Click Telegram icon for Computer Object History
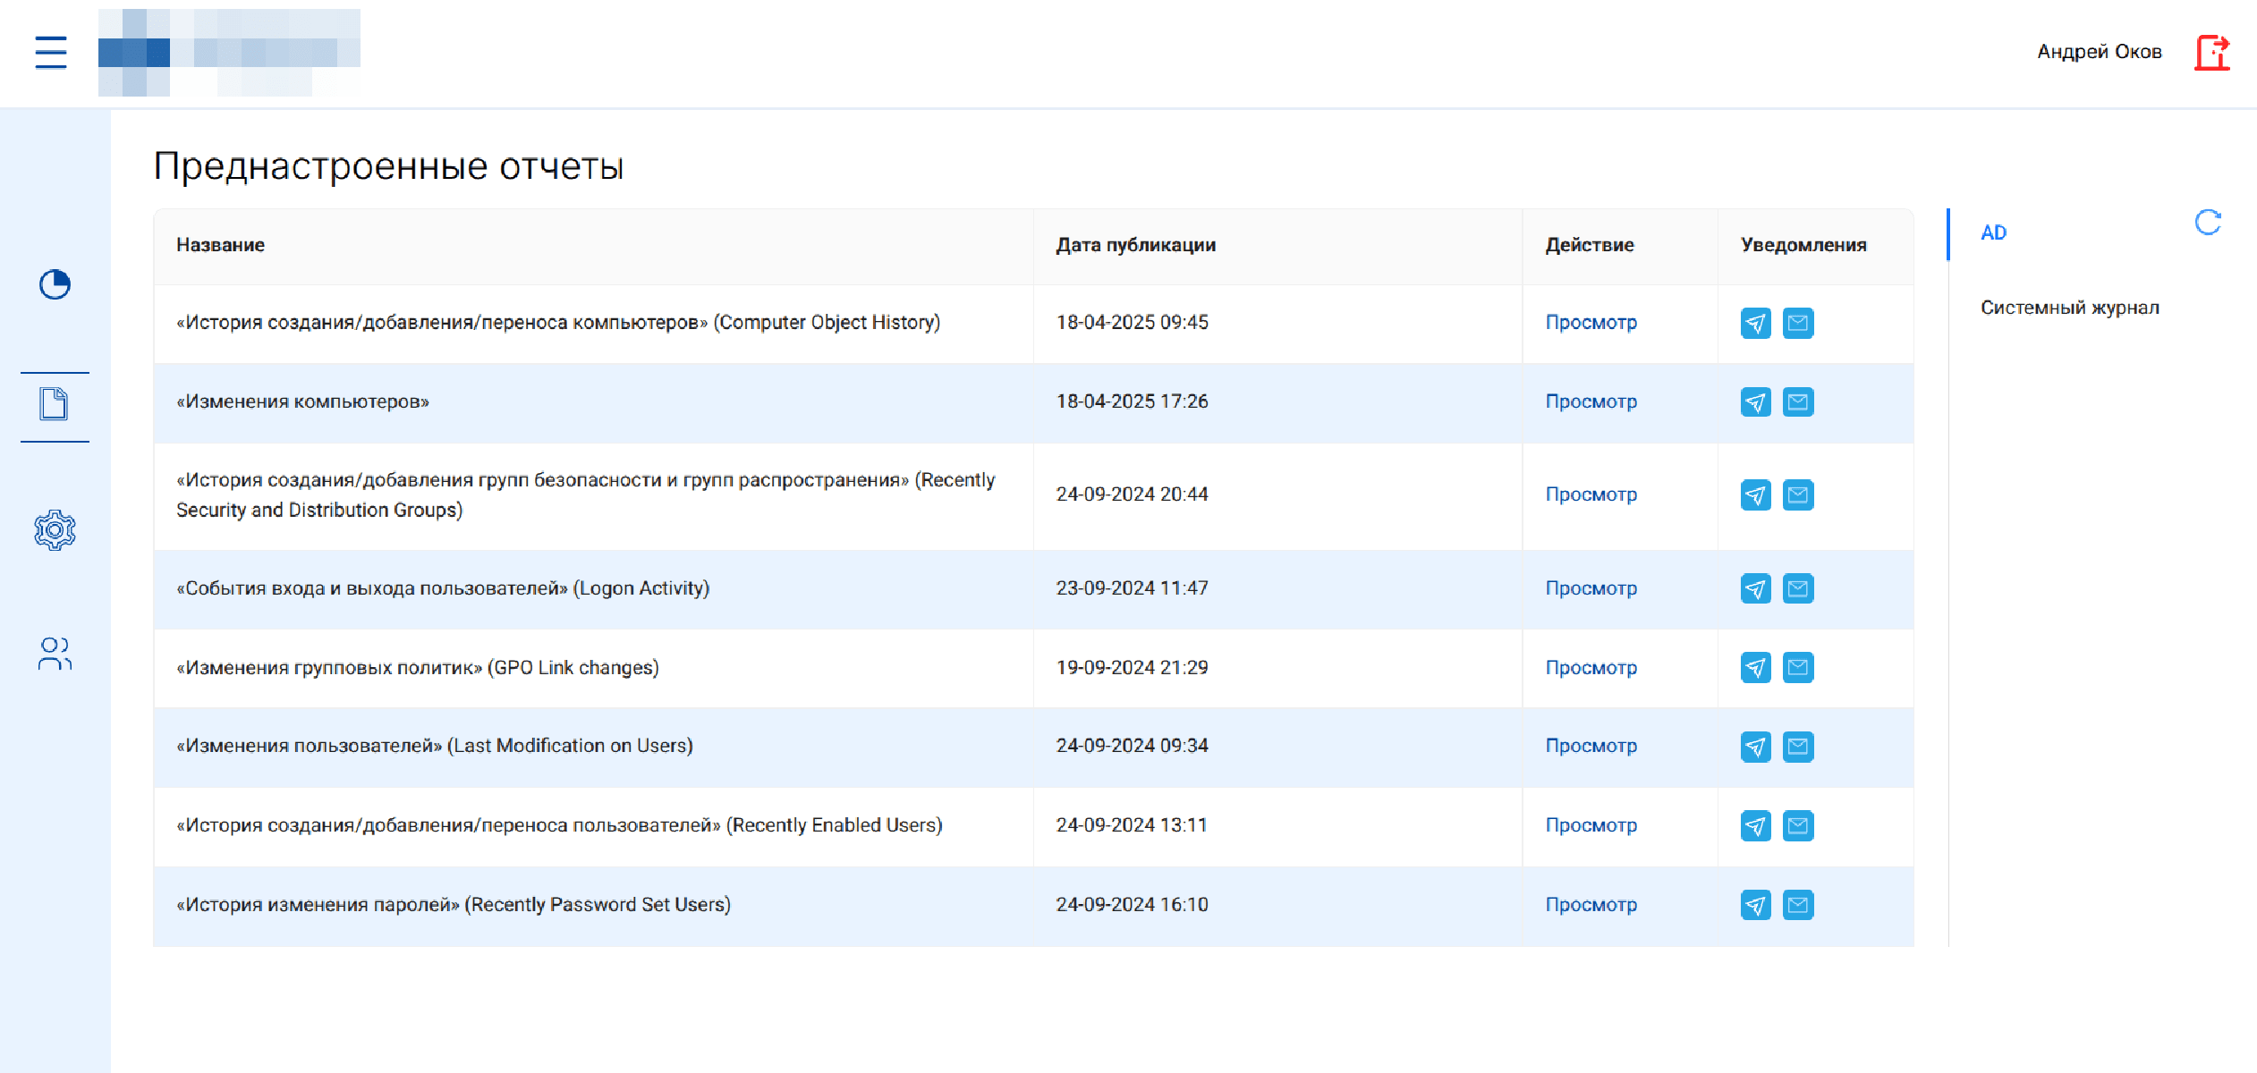This screenshot has width=2257, height=1073. (1755, 323)
